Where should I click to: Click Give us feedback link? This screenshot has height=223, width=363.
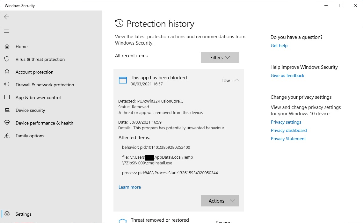[287, 76]
